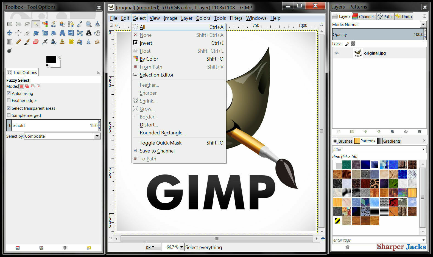This screenshot has height=257, width=433.
Task: Choose By Color from the Select menu
Action: pyautogui.click(x=179, y=59)
